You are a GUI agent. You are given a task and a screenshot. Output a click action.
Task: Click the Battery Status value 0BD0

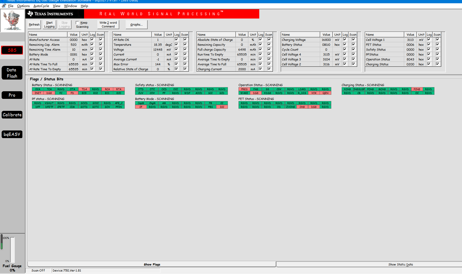326,45
